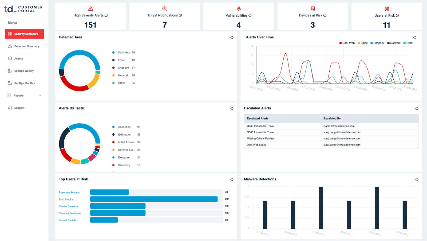This screenshot has height=241, width=427.
Task: Open the Security Scorecard menu item
Action: coord(24,34)
